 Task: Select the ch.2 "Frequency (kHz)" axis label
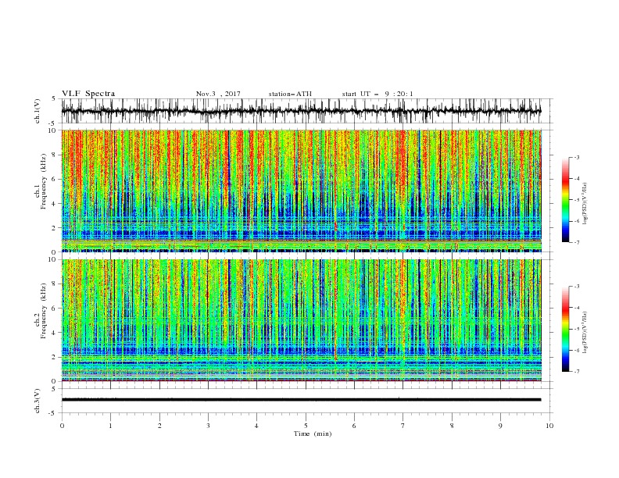(44, 311)
